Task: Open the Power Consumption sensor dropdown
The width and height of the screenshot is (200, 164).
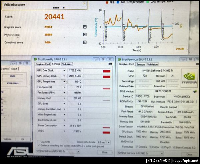Action: pos(64,125)
